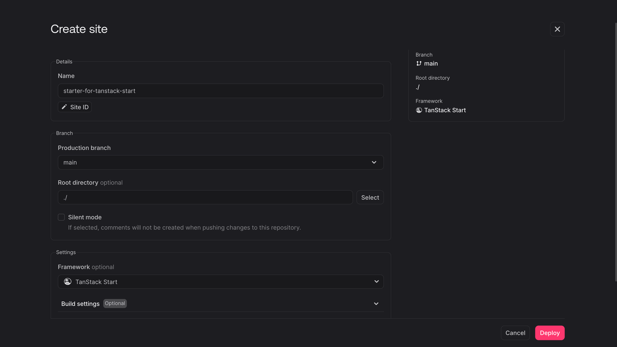Click the Deploy button

pos(550,333)
